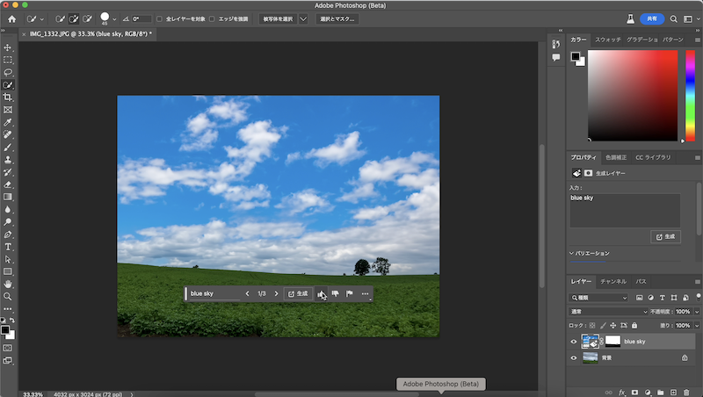The image size is (703, 397).
Task: Enable エッジを強調 checkbox
Action: 212,18
